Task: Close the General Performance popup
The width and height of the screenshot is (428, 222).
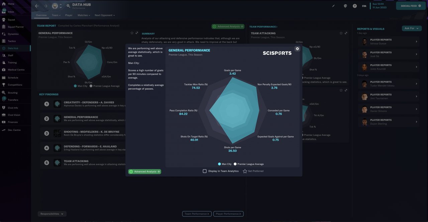Action: [297, 49]
